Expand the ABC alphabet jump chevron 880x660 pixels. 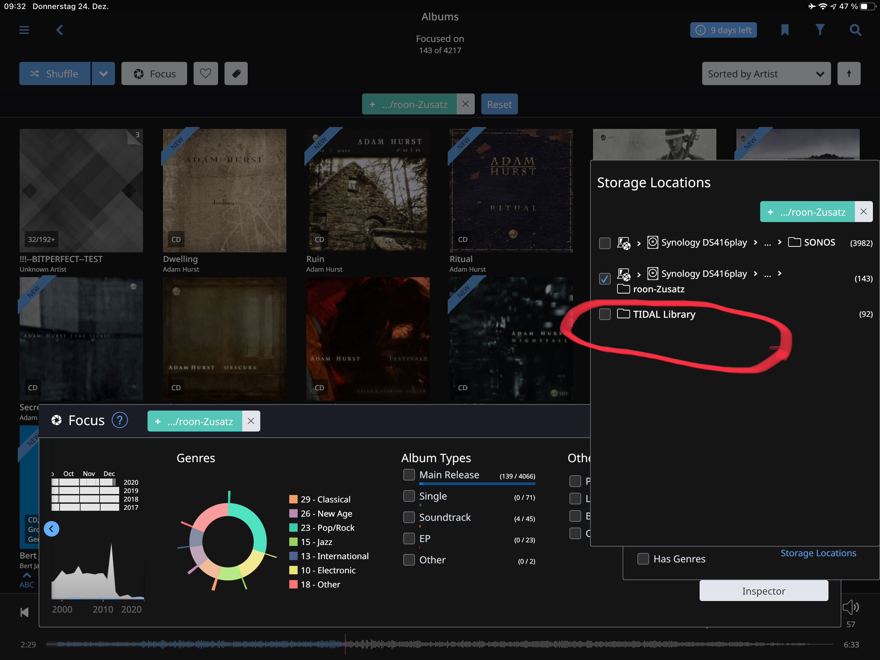tap(27, 575)
